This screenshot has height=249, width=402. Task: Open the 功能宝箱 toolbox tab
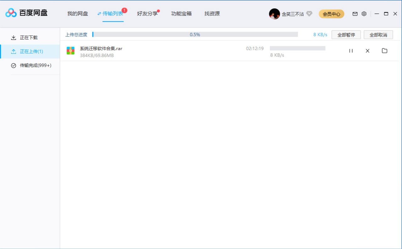pyautogui.click(x=181, y=14)
